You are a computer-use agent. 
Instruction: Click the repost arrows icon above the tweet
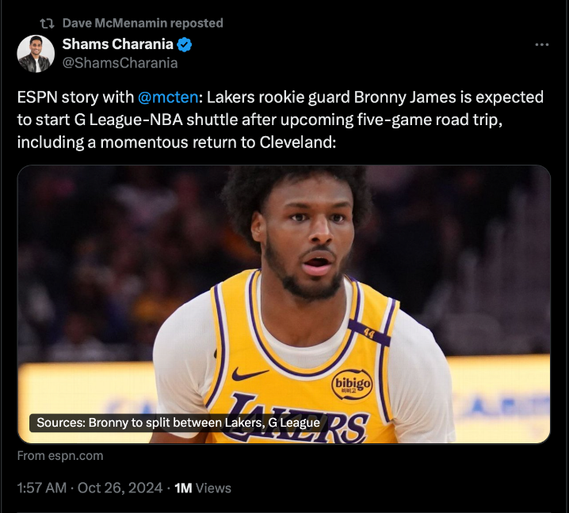(47, 23)
